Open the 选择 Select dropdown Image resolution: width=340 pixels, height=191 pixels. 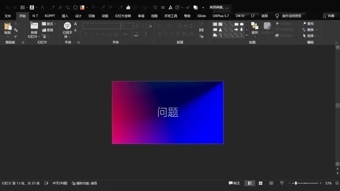(x=309, y=36)
